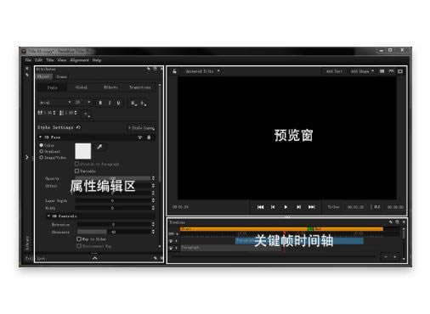Open the text alignment options dropdown icon
The width and height of the screenshot is (430, 314).
(133, 104)
